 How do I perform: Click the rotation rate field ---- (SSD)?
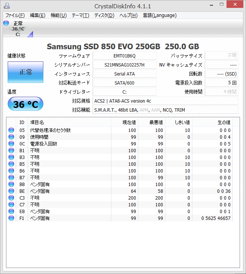click(222, 74)
